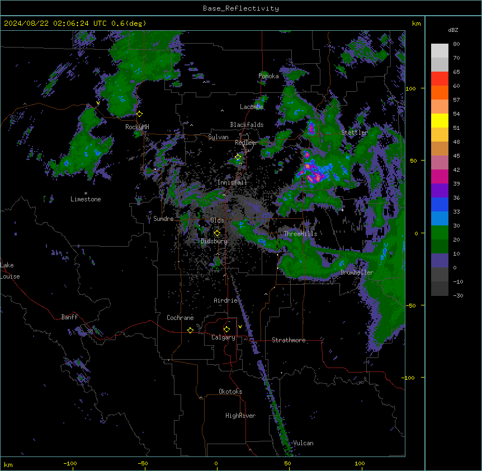Click the HighRiver label
The height and width of the screenshot is (471, 482).
point(240,416)
